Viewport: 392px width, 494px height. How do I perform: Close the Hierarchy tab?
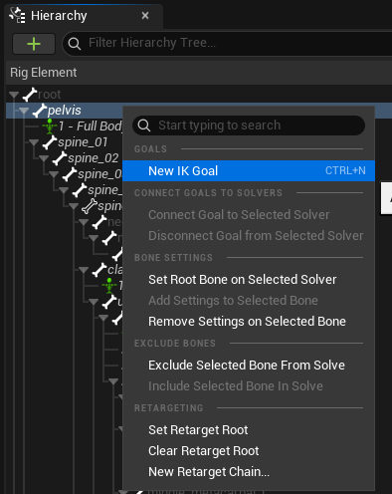[145, 15]
